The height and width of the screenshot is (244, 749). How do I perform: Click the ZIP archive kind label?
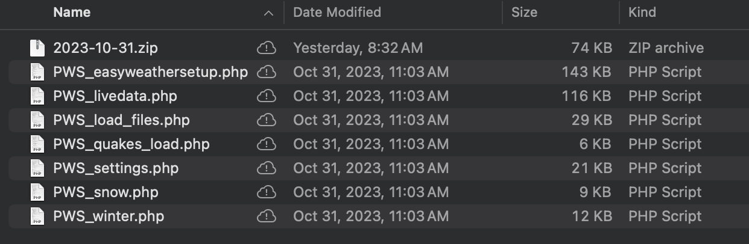coord(666,48)
